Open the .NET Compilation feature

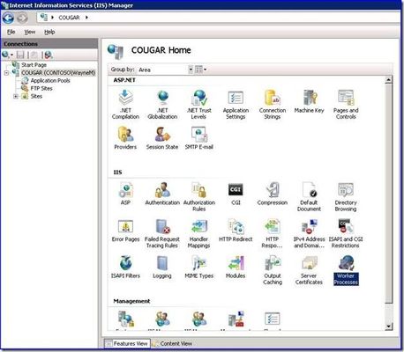[x=125, y=105]
